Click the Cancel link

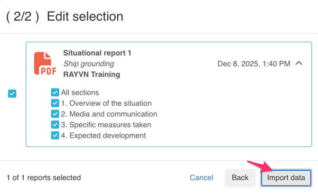(201, 178)
